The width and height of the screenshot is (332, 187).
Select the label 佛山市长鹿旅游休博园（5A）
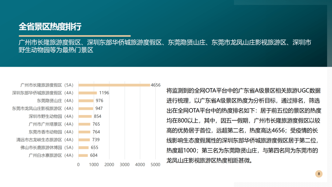[48, 148]
